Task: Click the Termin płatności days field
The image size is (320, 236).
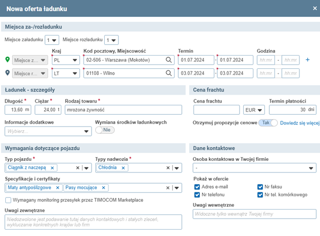Action: [292, 110]
